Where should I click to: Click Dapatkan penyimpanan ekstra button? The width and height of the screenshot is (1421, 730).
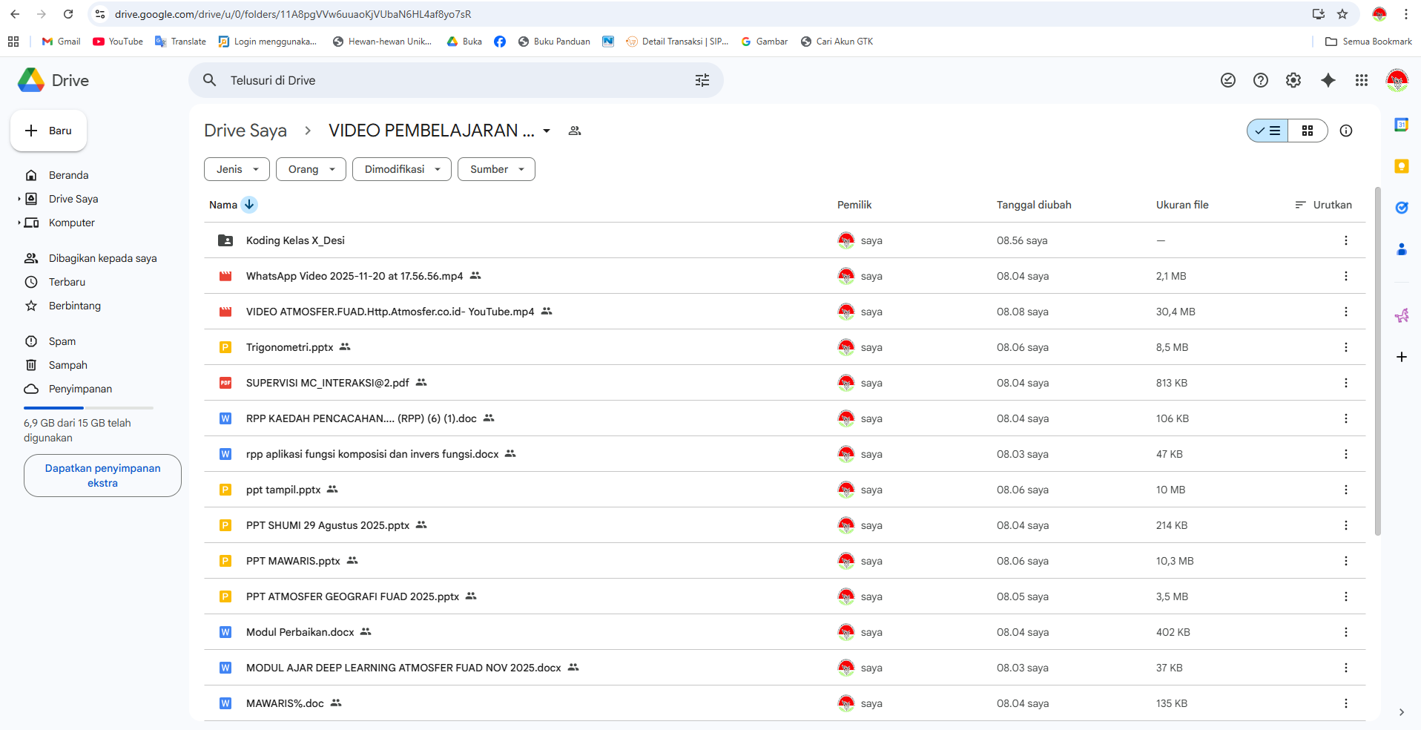pyautogui.click(x=102, y=476)
